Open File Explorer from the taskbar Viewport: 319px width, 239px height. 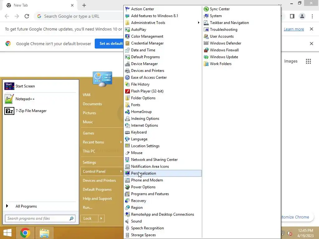(44, 233)
